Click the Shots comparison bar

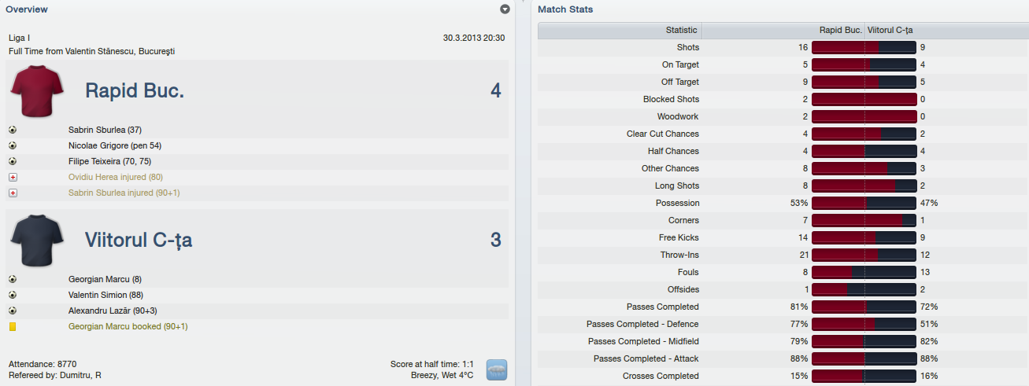tap(864, 47)
